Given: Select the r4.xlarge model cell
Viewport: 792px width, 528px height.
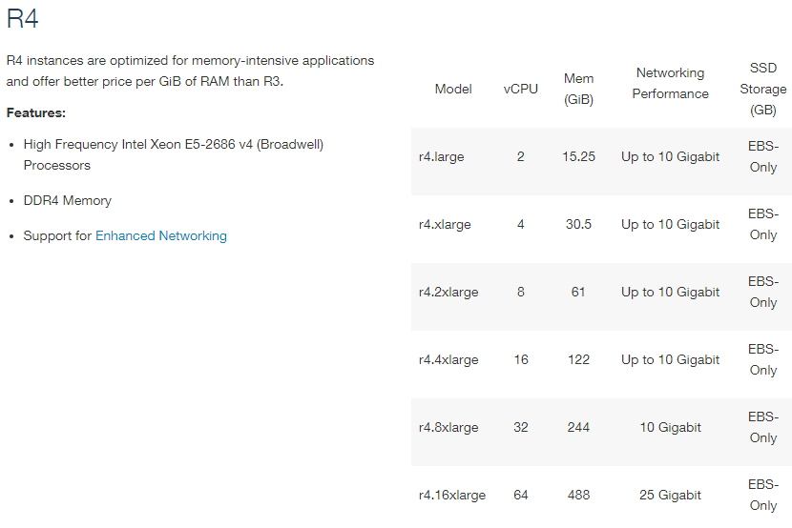Looking at the screenshot, I should point(445,224).
